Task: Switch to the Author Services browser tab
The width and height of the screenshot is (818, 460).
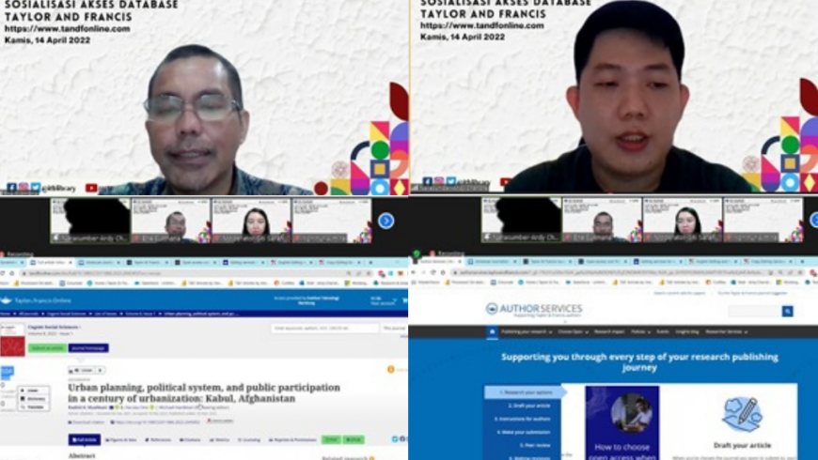Action: [x=439, y=261]
